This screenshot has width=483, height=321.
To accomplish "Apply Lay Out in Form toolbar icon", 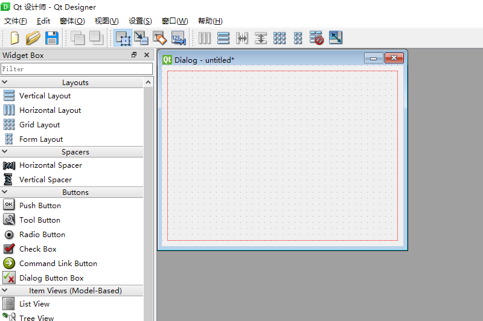I will [298, 38].
